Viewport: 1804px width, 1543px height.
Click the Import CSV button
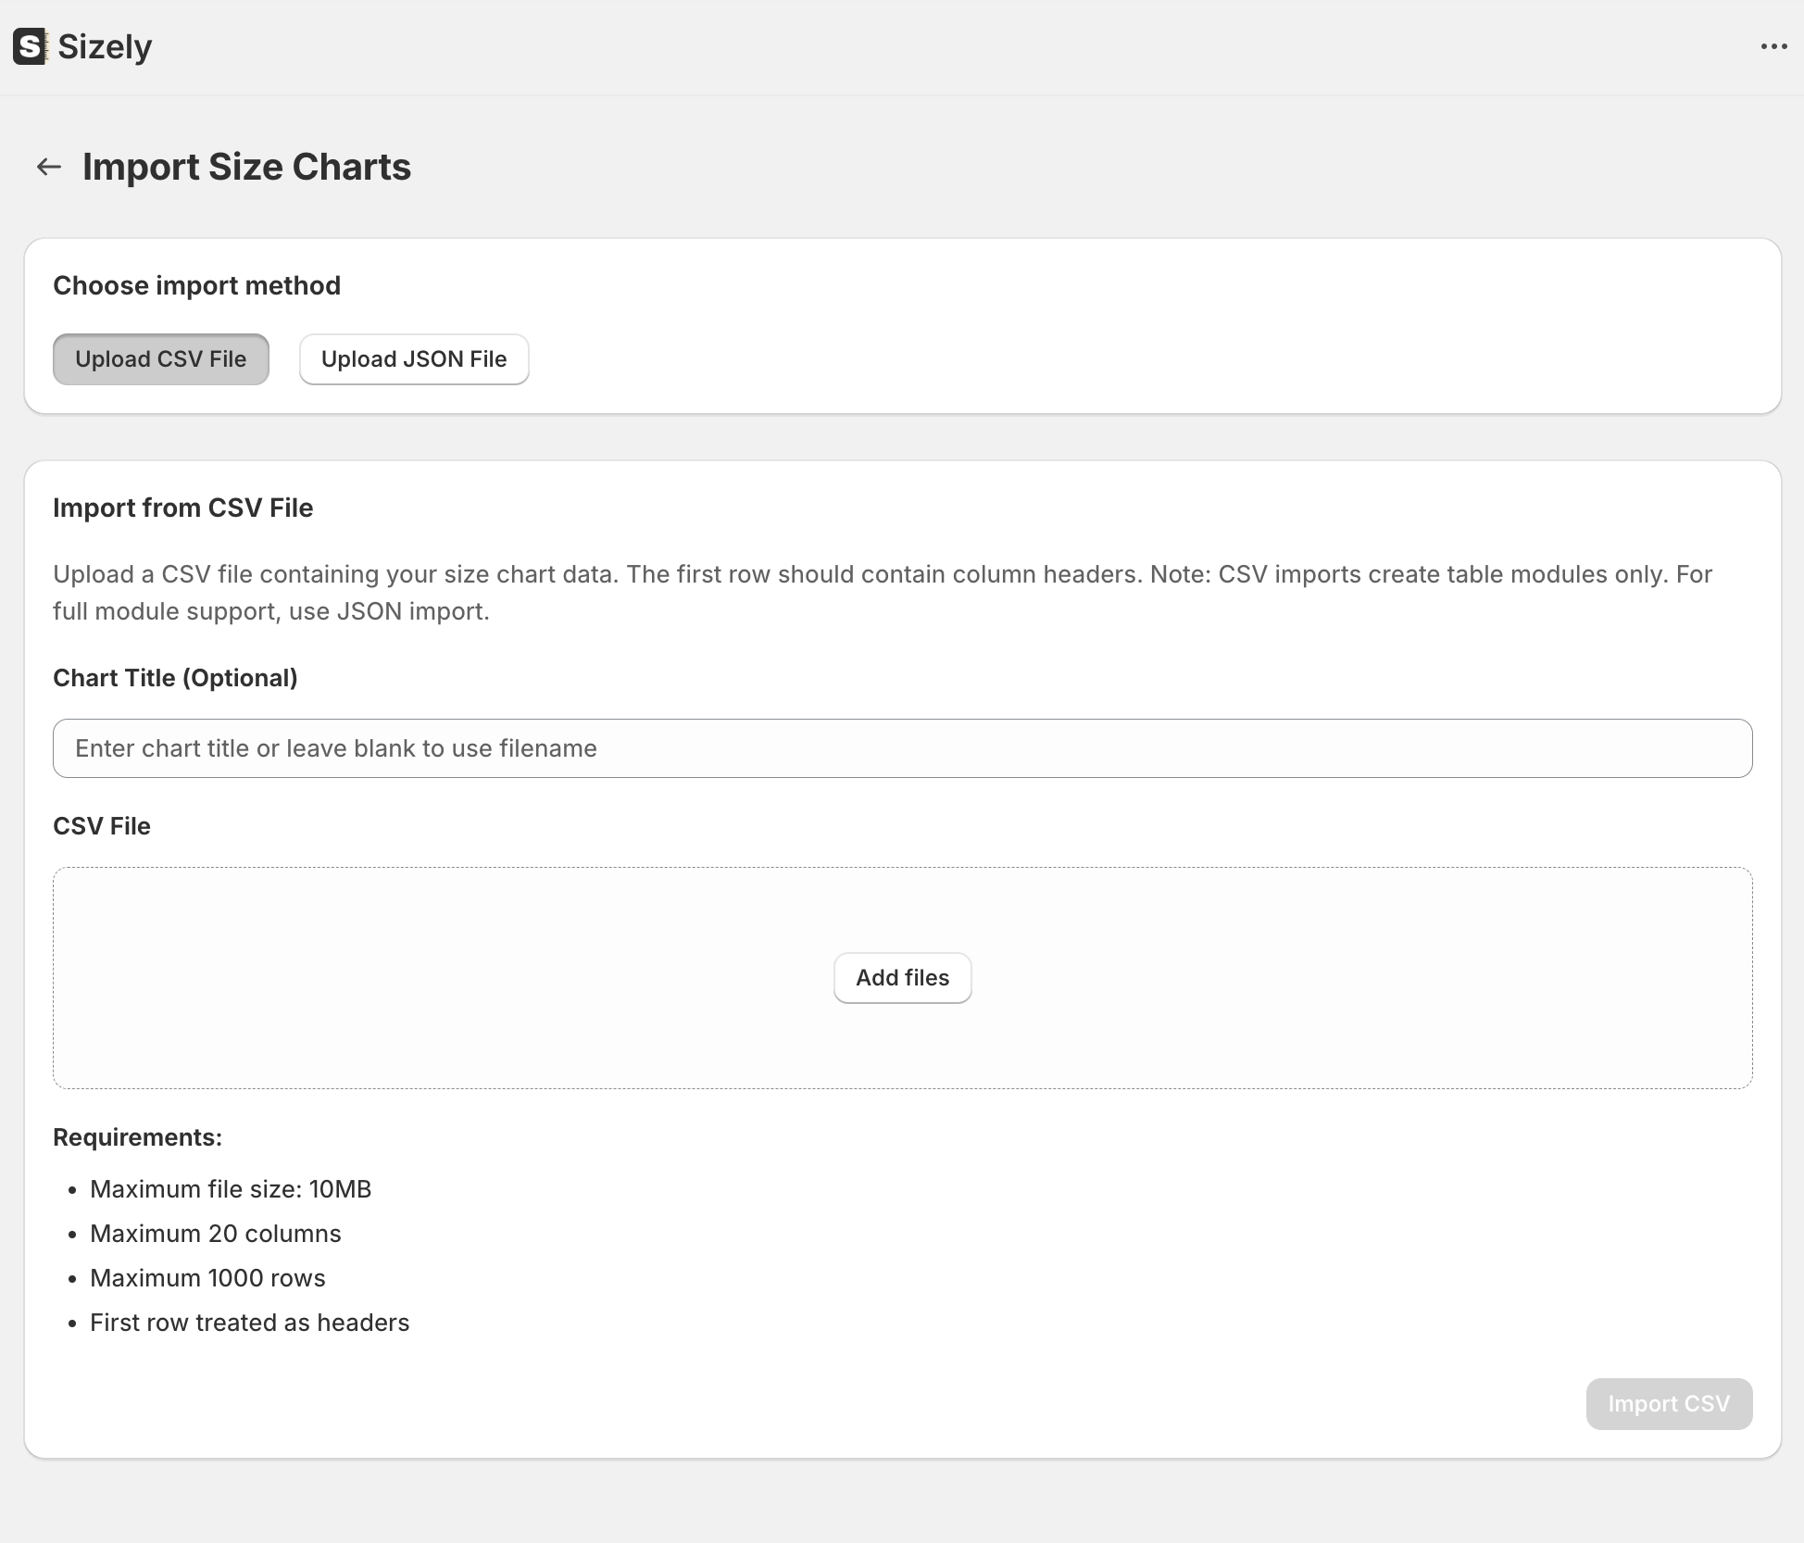(1668, 1404)
